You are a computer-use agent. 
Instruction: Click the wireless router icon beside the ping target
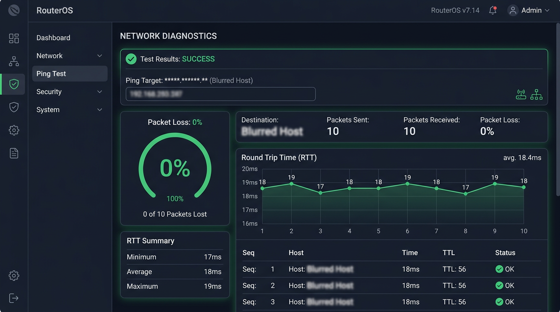521,95
